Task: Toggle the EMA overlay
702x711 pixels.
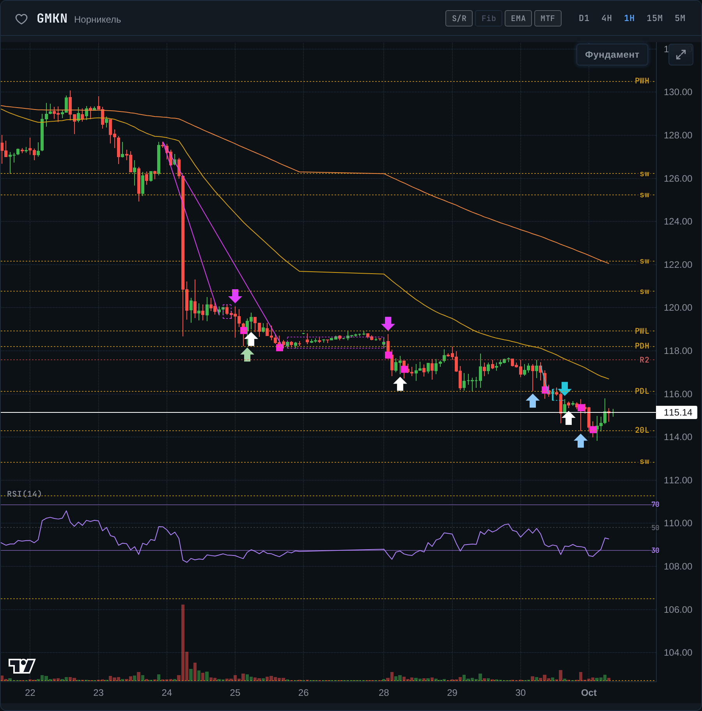Action: point(518,18)
